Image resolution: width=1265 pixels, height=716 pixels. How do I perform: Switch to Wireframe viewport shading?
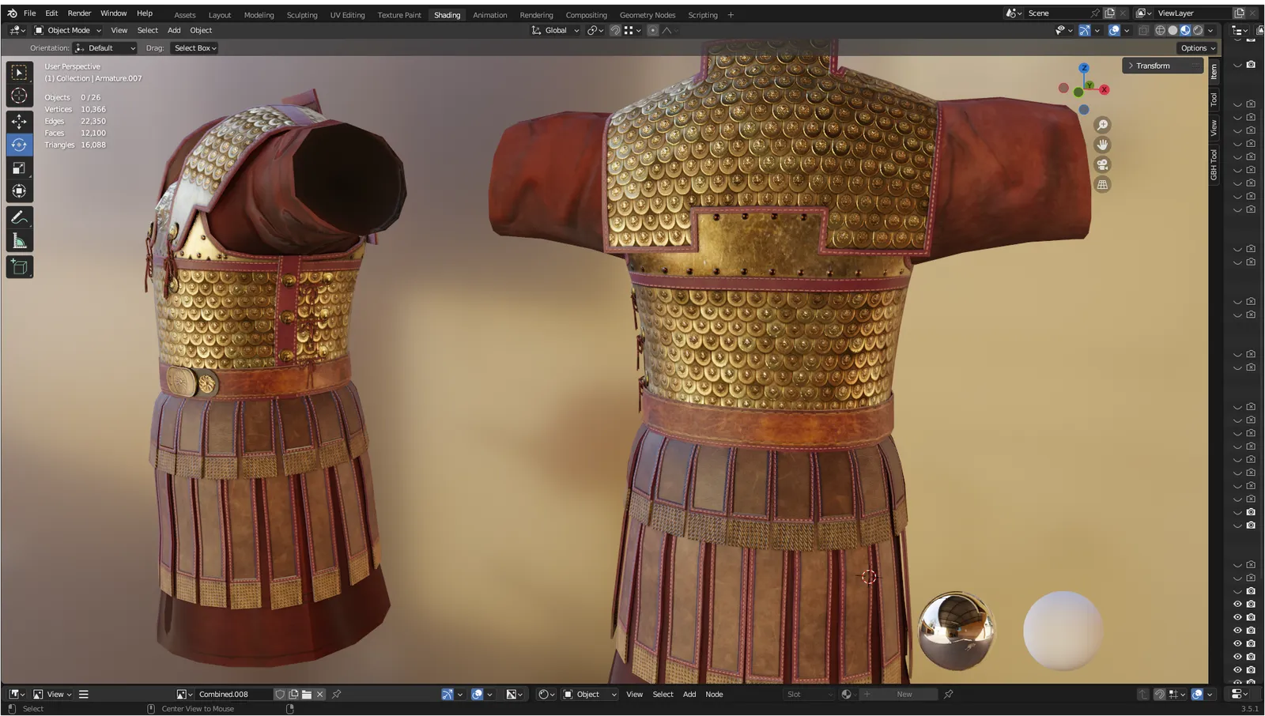tap(1160, 30)
